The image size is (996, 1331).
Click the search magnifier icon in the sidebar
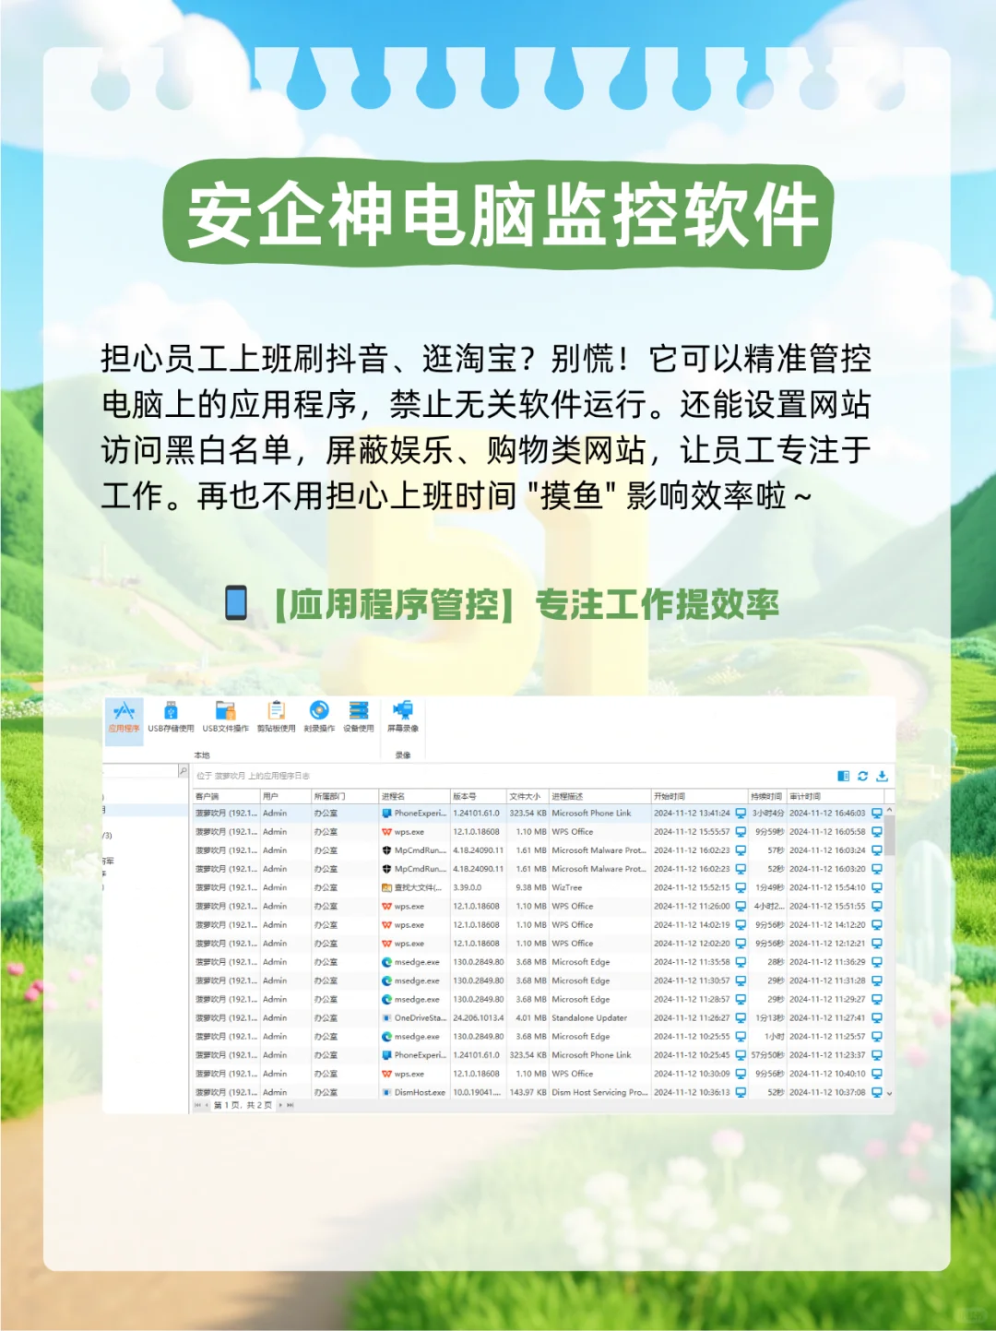(x=184, y=769)
